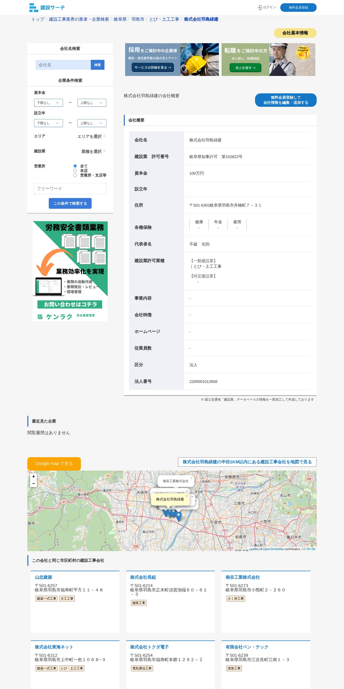
Task: Open the 山忠建築 company link
Action: click(43, 577)
